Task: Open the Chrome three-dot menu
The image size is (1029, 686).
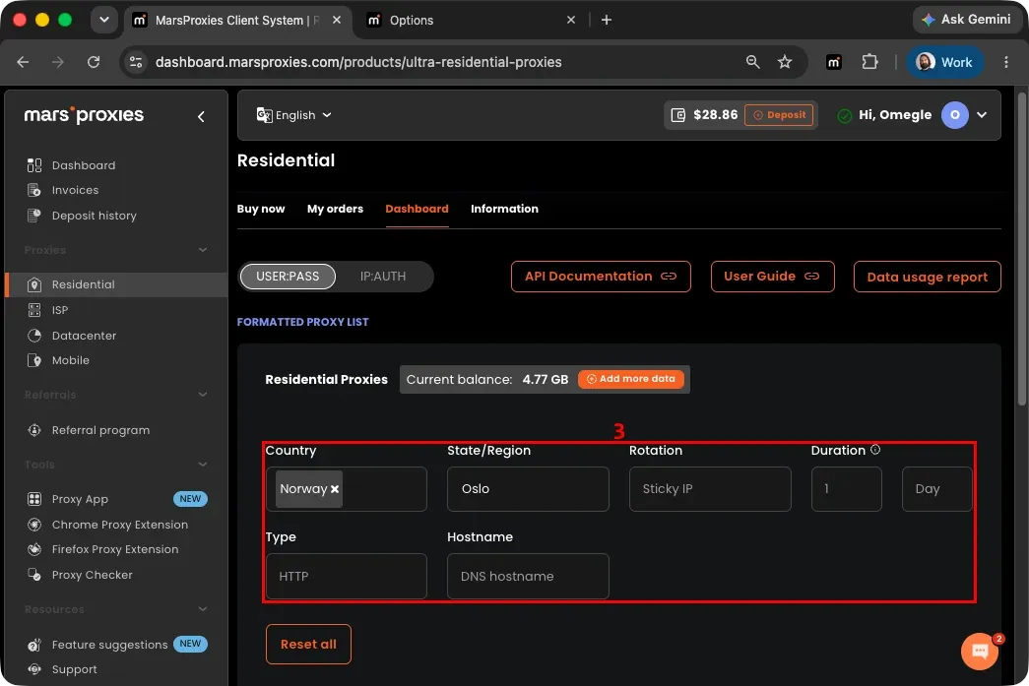Action: point(1006,62)
